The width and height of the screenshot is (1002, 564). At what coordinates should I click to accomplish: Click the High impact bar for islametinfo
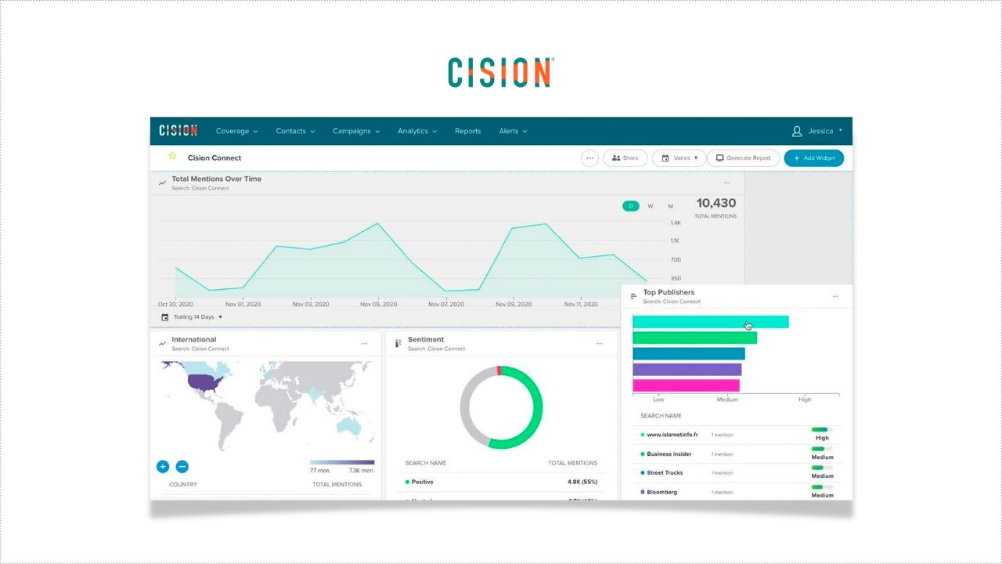tap(821, 429)
